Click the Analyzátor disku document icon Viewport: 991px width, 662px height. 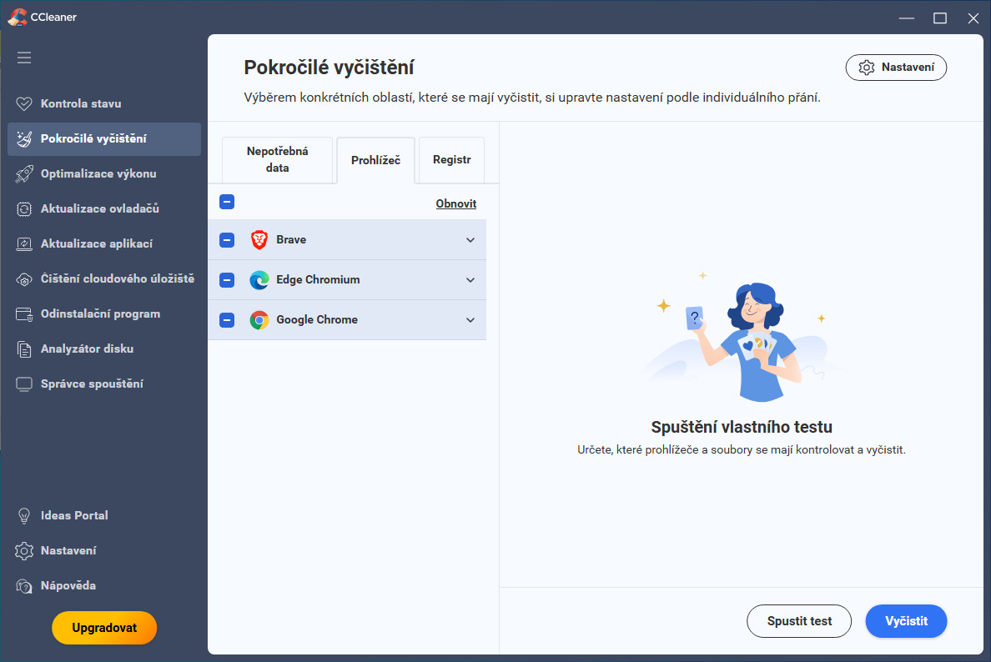pyautogui.click(x=24, y=349)
